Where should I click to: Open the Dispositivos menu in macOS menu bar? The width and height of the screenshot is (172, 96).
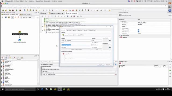tap(39, 1)
